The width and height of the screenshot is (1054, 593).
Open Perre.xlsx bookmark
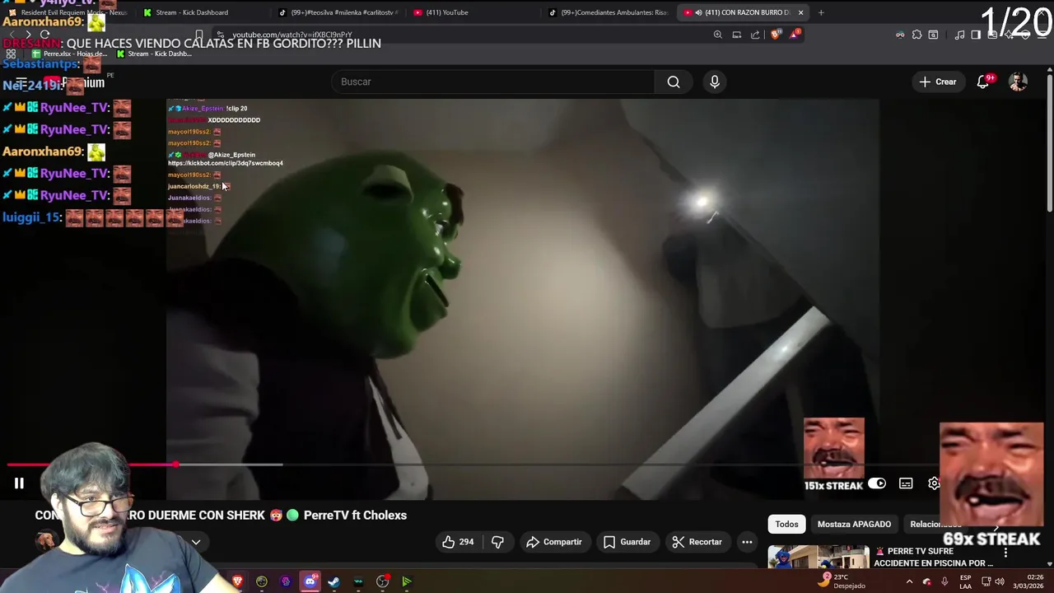(68, 54)
